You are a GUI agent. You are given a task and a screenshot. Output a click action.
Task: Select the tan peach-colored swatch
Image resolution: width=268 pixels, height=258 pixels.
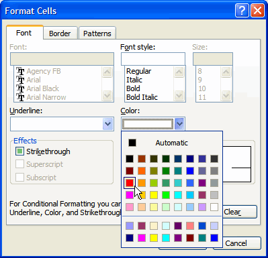click(142, 207)
